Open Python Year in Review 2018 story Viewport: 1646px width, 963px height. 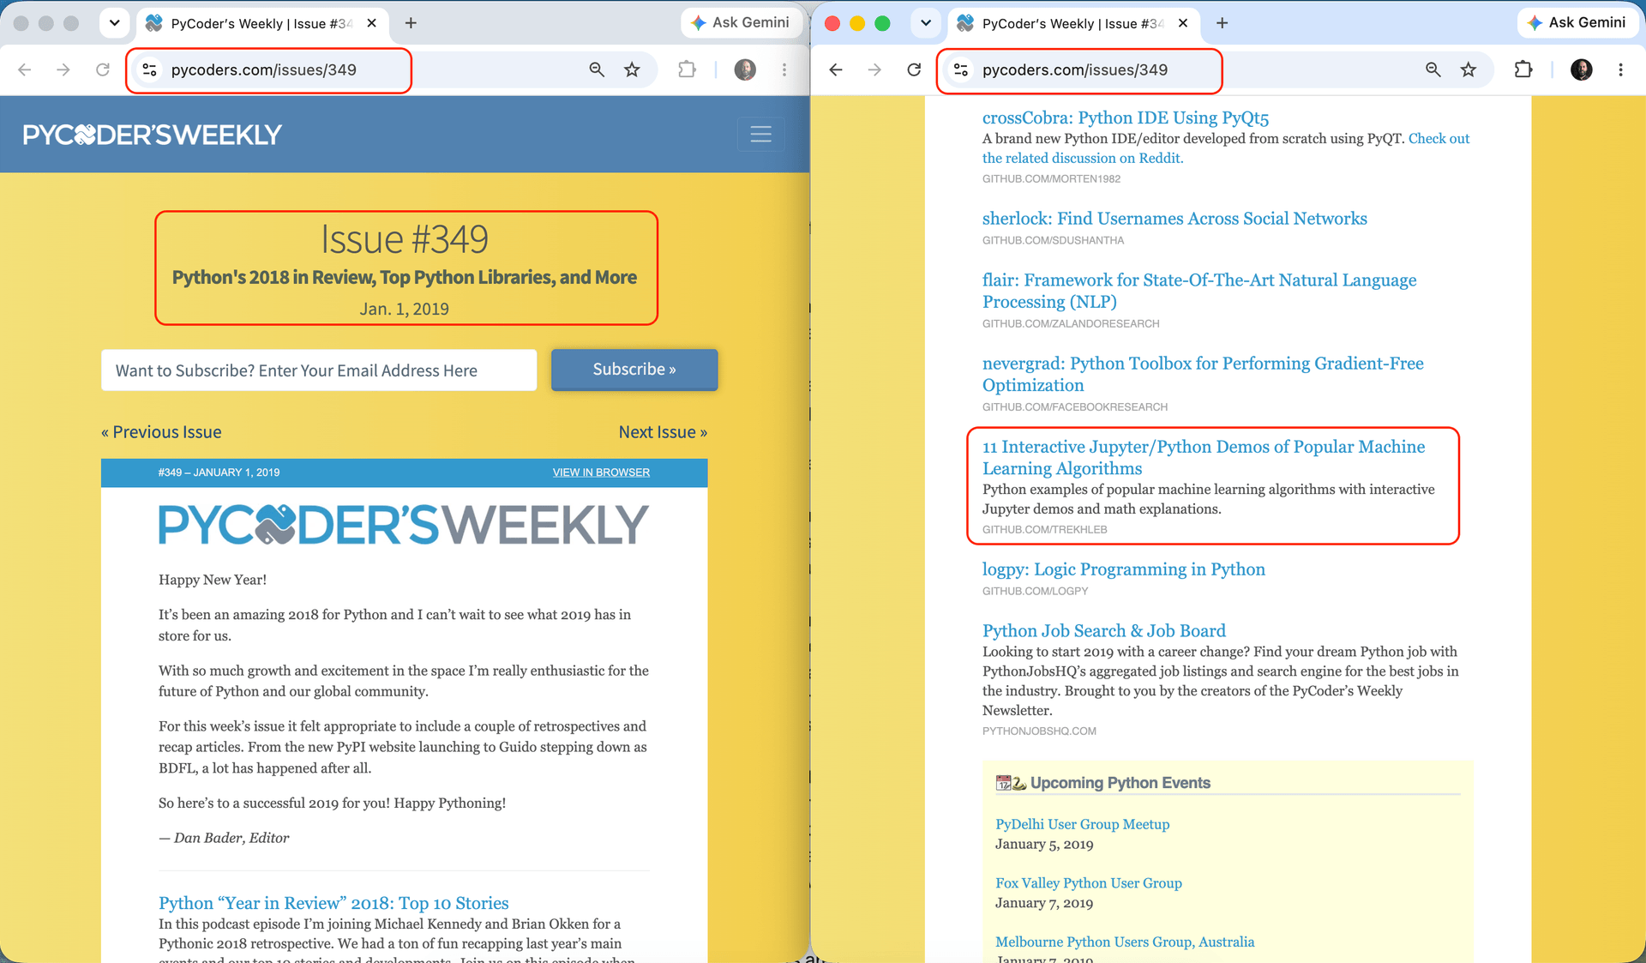click(333, 903)
